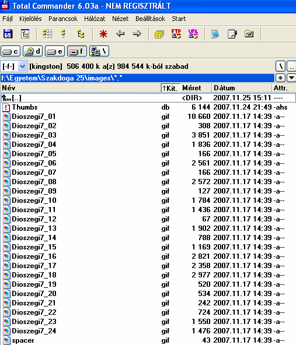The height and width of the screenshot is (345, 296).
Task: Click the yellow pack files icon
Action: click(x=159, y=34)
